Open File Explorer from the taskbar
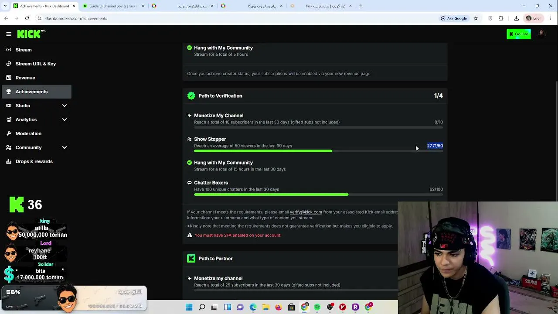 [266, 307]
